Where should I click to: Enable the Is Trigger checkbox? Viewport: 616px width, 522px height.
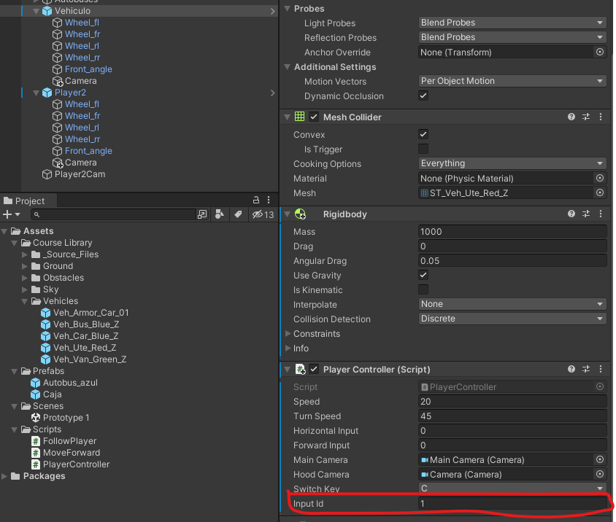click(x=423, y=149)
